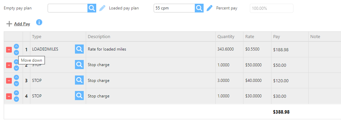Delete pay row 4 with red minus
This screenshot has width=341, height=122.
tap(9, 96)
